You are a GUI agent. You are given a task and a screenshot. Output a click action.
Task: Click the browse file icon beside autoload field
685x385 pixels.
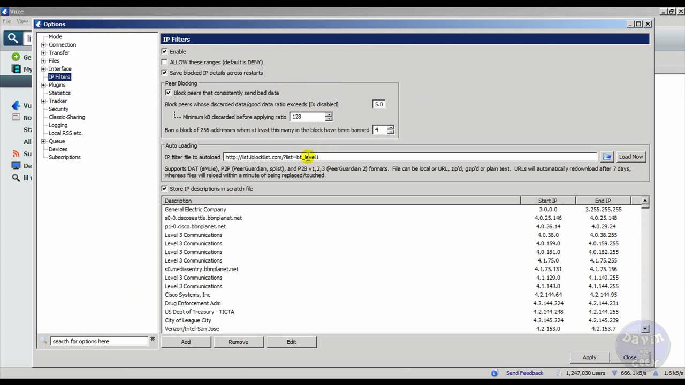point(607,157)
